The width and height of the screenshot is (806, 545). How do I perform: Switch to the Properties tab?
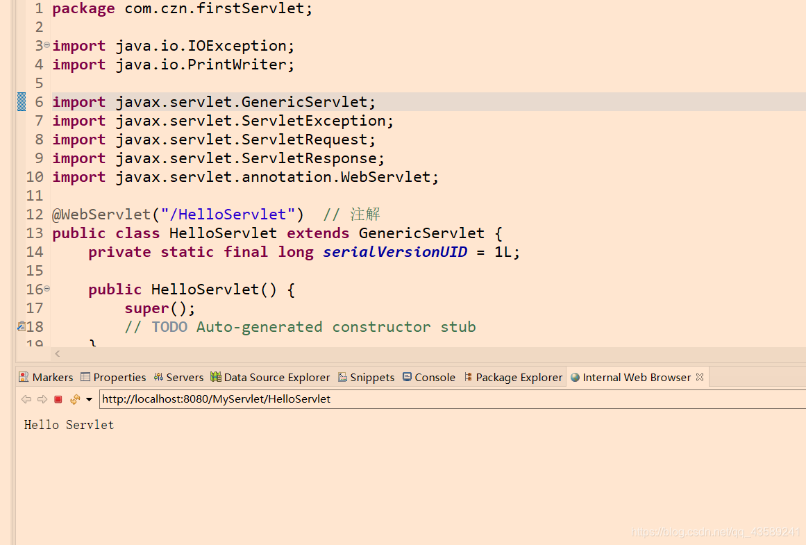(114, 378)
